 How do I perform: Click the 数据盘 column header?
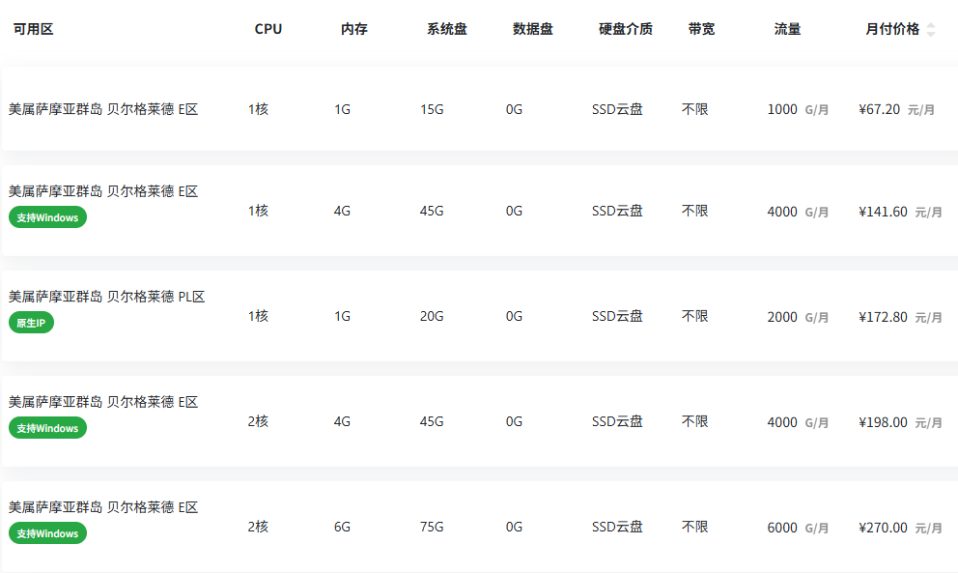point(533,29)
